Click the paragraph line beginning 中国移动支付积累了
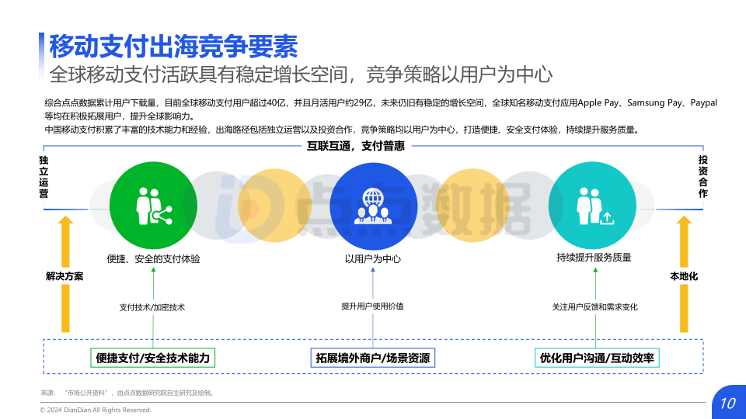746x419 pixels. [x=343, y=130]
